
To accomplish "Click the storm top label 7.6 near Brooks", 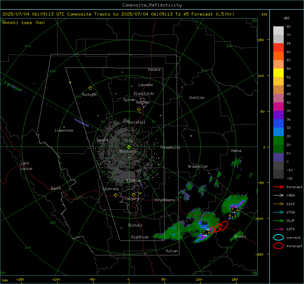I will pos(235,210).
